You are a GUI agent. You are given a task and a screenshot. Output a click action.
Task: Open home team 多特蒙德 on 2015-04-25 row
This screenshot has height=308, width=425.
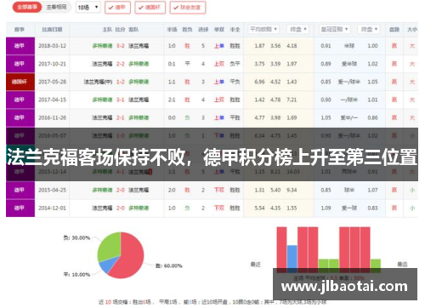(102, 190)
